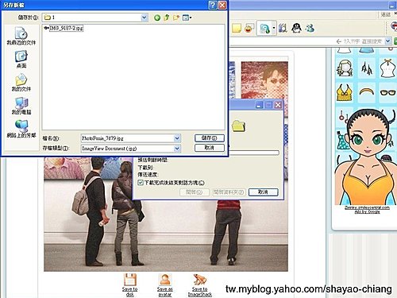
Task: Click the QQ penguin toolbar icon
Action: (x=296, y=28)
